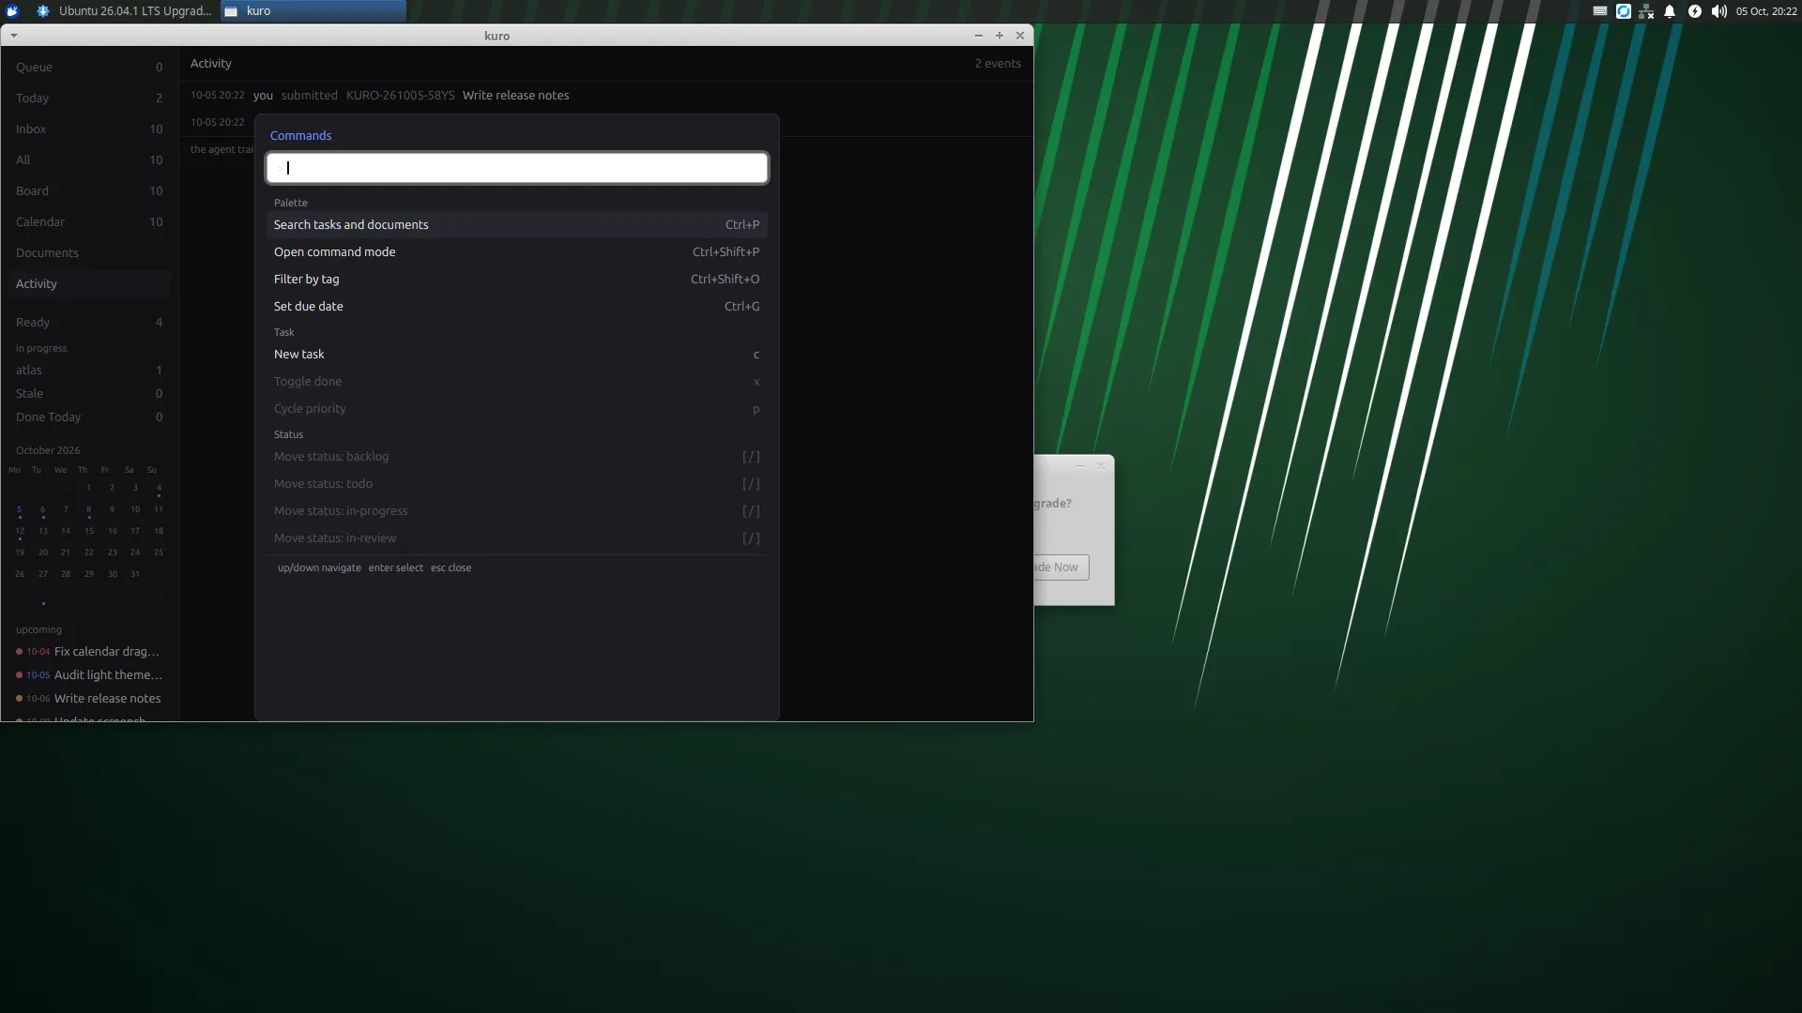Select Toggle done command
This screenshot has height=1013, width=1802.
point(517,382)
